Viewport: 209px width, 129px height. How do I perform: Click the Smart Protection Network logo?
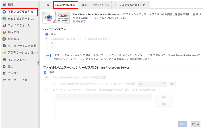[x=56, y=18]
